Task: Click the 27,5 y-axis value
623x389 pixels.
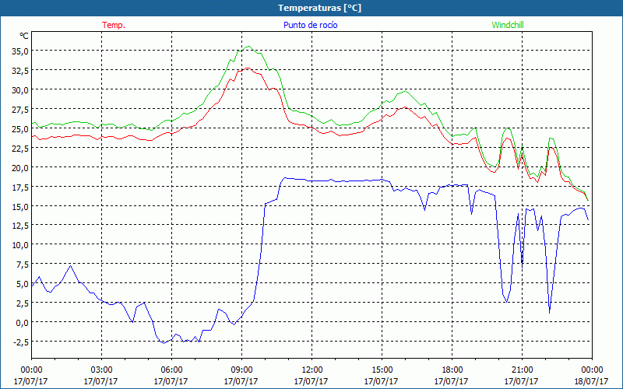Action: (19, 109)
